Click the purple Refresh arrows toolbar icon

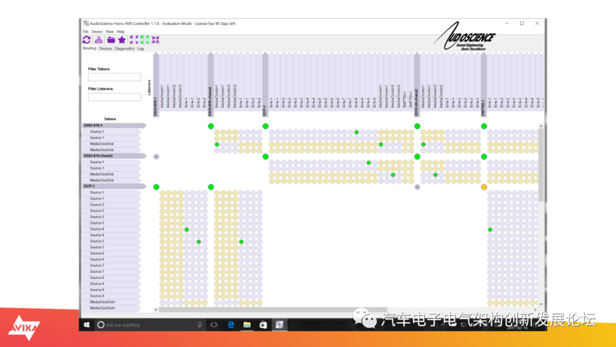point(87,40)
